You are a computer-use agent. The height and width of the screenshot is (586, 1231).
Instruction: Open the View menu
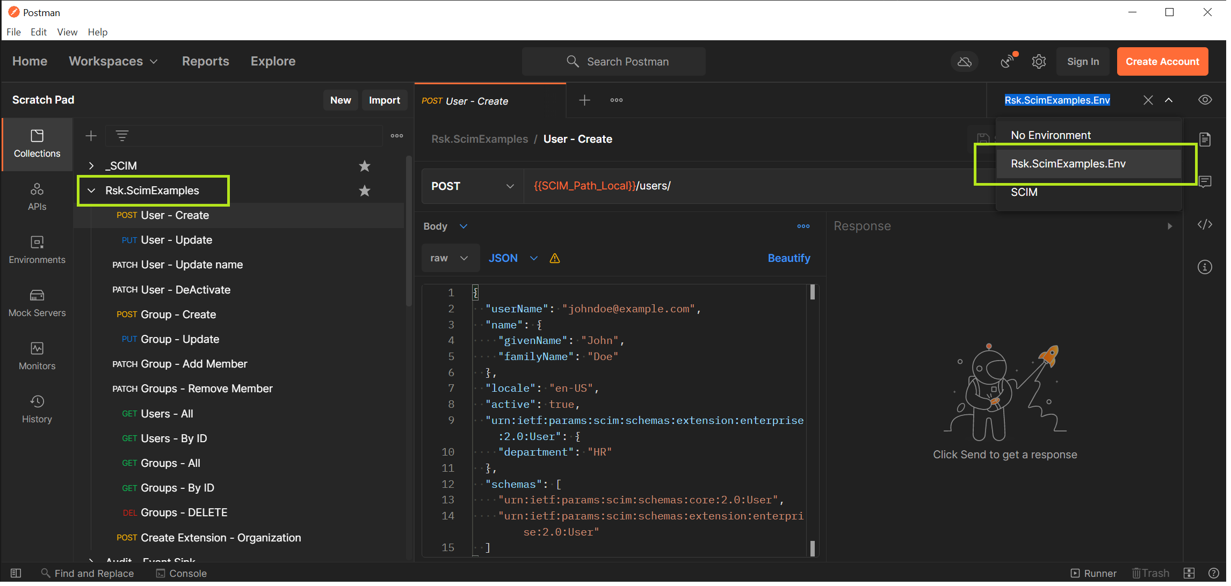point(67,32)
